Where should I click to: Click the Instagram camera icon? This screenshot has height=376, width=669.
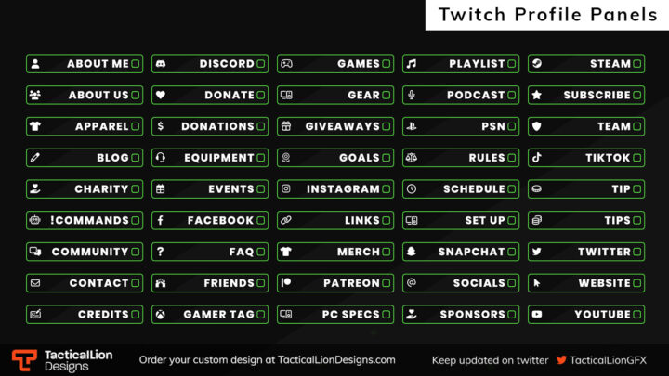pyautogui.click(x=286, y=188)
